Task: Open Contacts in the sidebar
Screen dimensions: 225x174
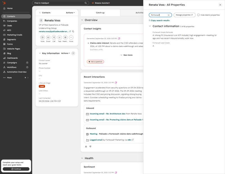Action: click(x=16, y=16)
